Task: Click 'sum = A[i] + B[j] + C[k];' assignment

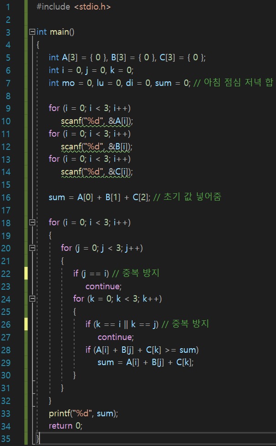Action: point(146,362)
